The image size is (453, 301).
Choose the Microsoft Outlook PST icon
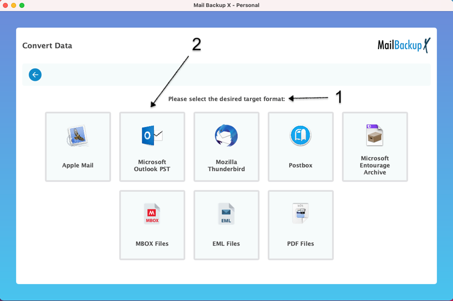tap(152, 135)
